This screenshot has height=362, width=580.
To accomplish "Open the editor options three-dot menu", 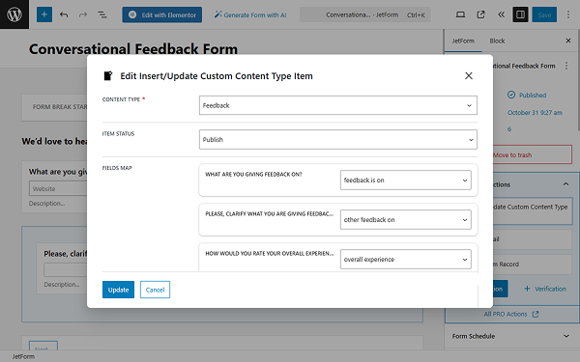I will [x=568, y=14].
